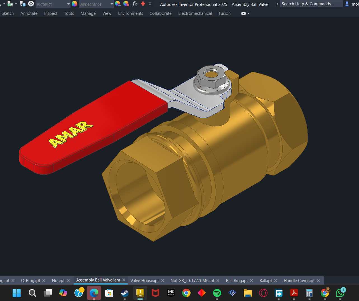Click the Appearance color wheel icon
This screenshot has width=359, height=301.
[x=74, y=4]
